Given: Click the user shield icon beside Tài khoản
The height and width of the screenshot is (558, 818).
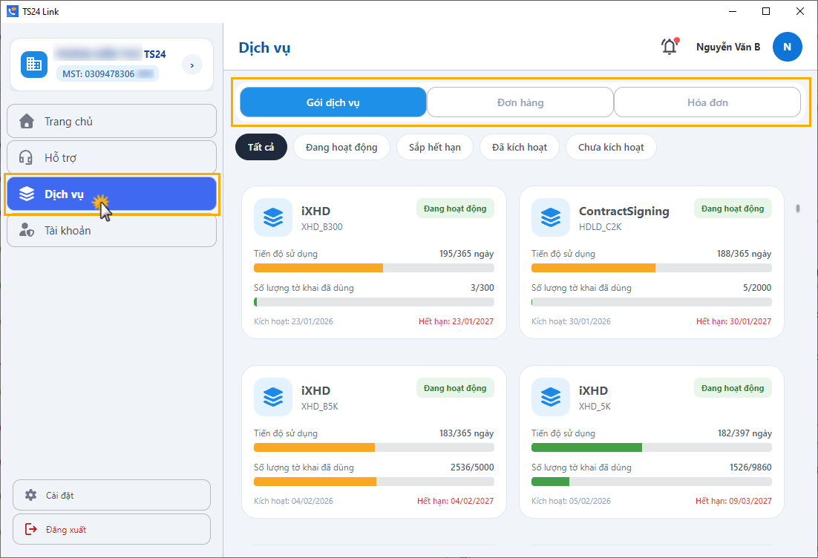Looking at the screenshot, I should pyautogui.click(x=27, y=230).
